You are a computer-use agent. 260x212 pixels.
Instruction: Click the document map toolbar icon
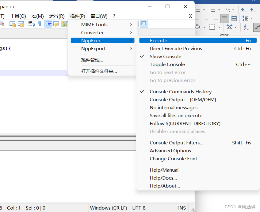pos(64,24)
